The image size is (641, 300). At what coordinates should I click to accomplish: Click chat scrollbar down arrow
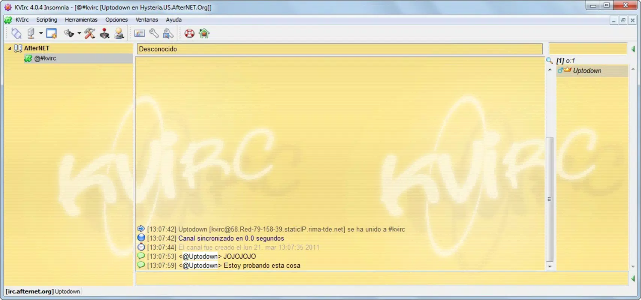coord(549,267)
